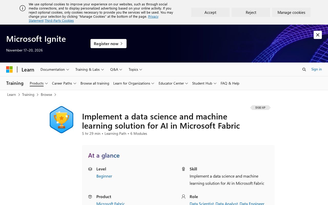The height and width of the screenshot is (205, 328).
Task: Click the Skill badge icon
Action: click(183, 169)
